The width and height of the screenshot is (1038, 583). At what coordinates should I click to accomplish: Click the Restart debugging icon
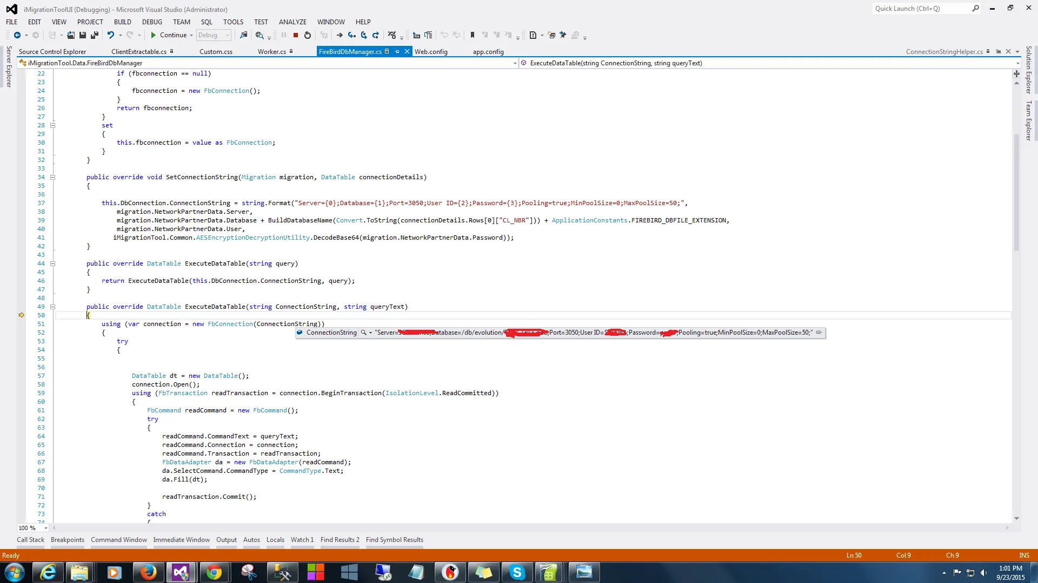308,35
